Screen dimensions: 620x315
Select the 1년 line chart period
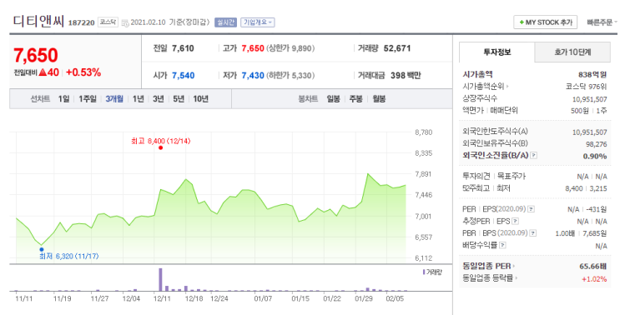pyautogui.click(x=138, y=98)
